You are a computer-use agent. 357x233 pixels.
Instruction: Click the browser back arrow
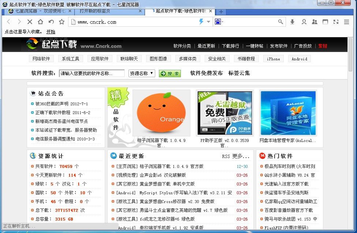[8, 22]
